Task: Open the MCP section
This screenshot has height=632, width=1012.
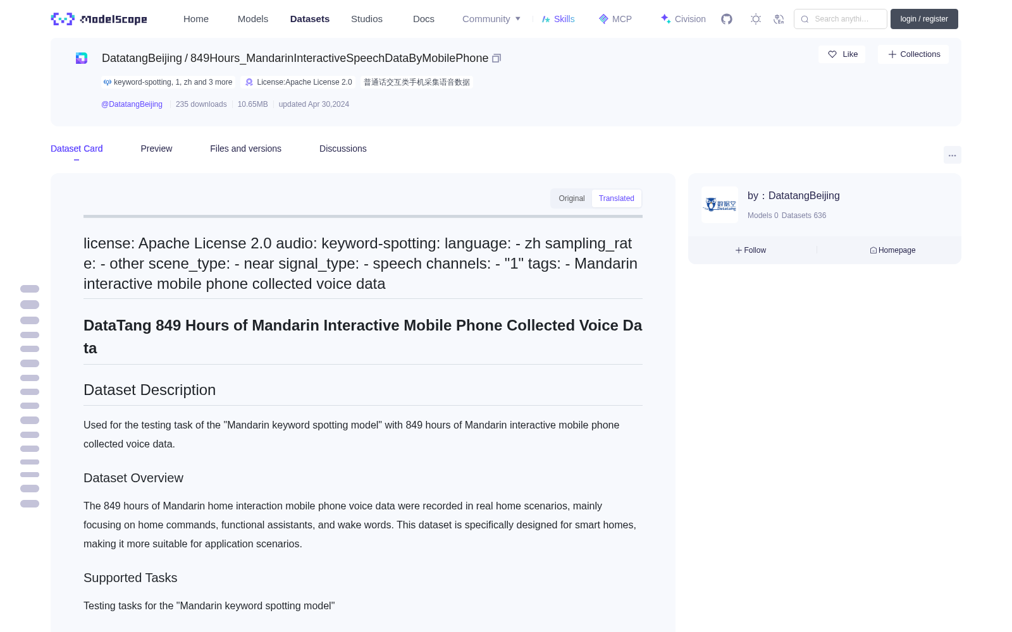Action: pos(615,19)
